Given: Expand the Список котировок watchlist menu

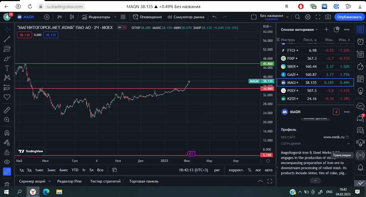Looking at the screenshot, I should [300, 29].
